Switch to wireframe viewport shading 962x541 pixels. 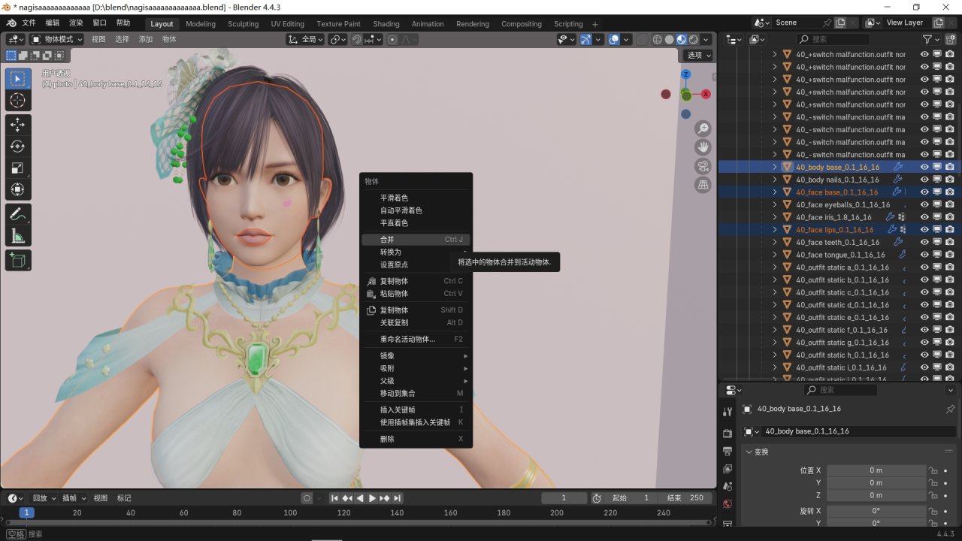coord(657,39)
